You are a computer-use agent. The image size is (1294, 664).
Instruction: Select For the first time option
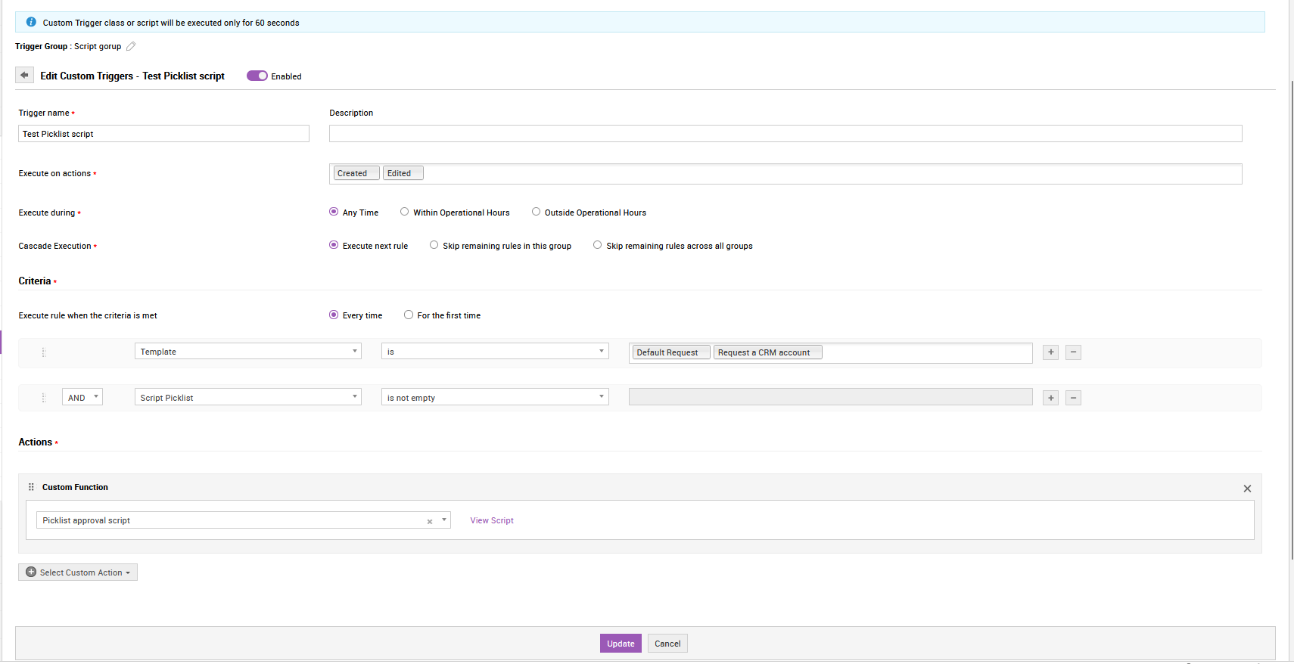click(x=409, y=315)
